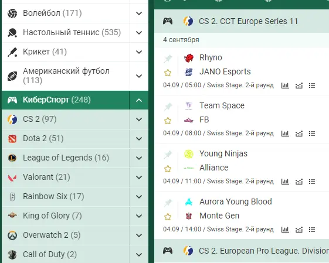Image resolution: width=329 pixels, height=263 pixels.
Task: Expand the Настольный теннис dropdown arrow
Action: [x=138, y=32]
